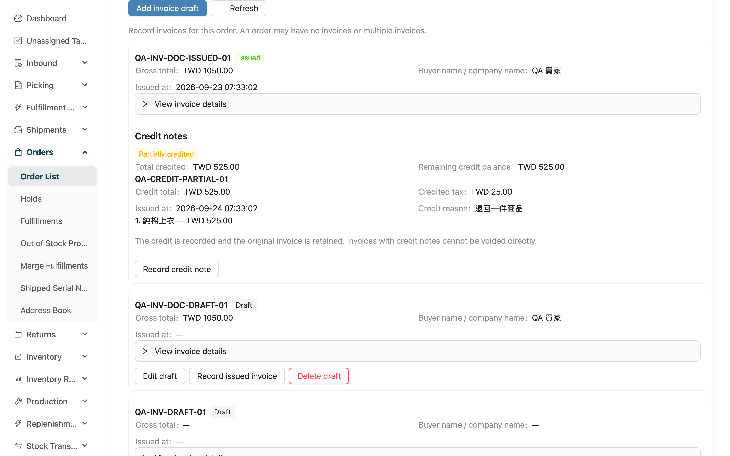Open the Order List menu item
The width and height of the screenshot is (730, 456).
click(x=52, y=176)
